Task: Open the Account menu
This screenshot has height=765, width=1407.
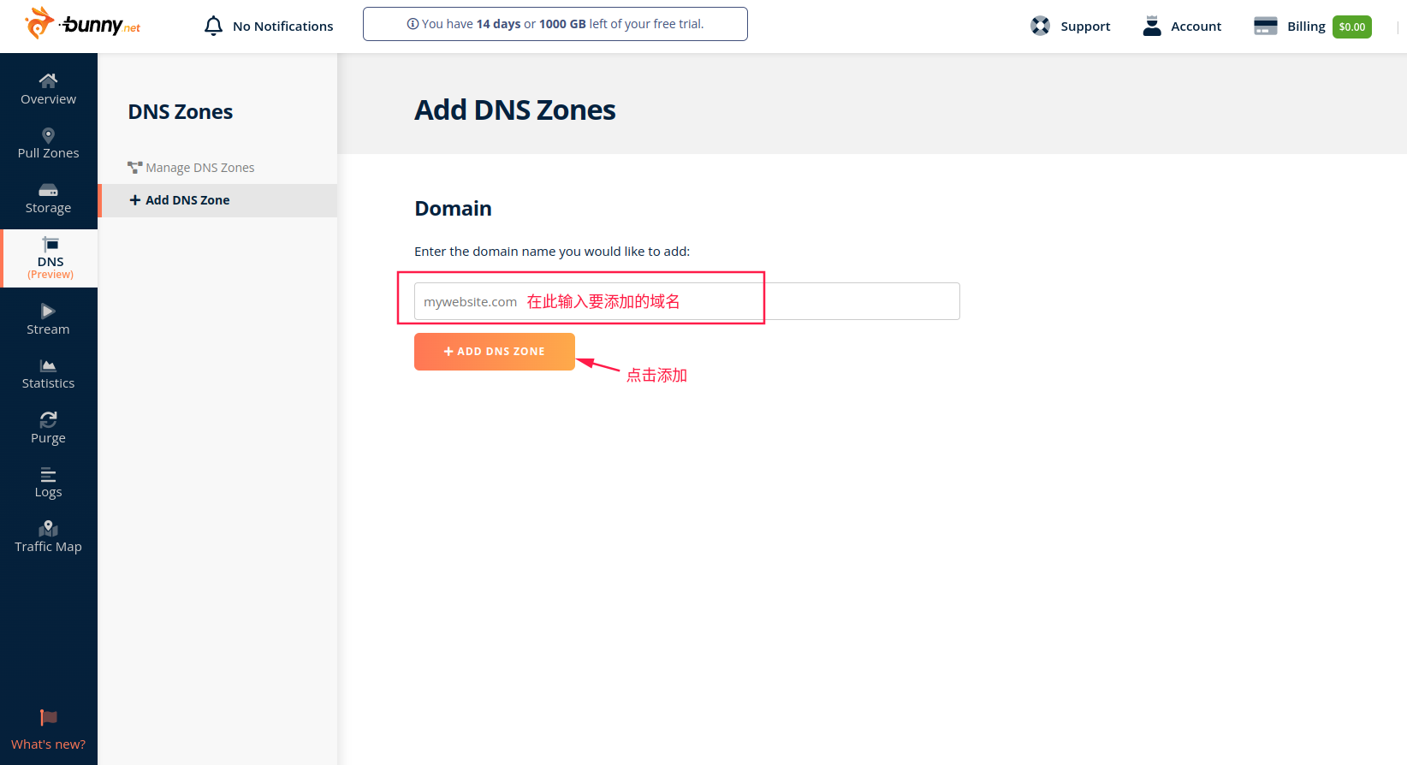Action: coord(1182,27)
